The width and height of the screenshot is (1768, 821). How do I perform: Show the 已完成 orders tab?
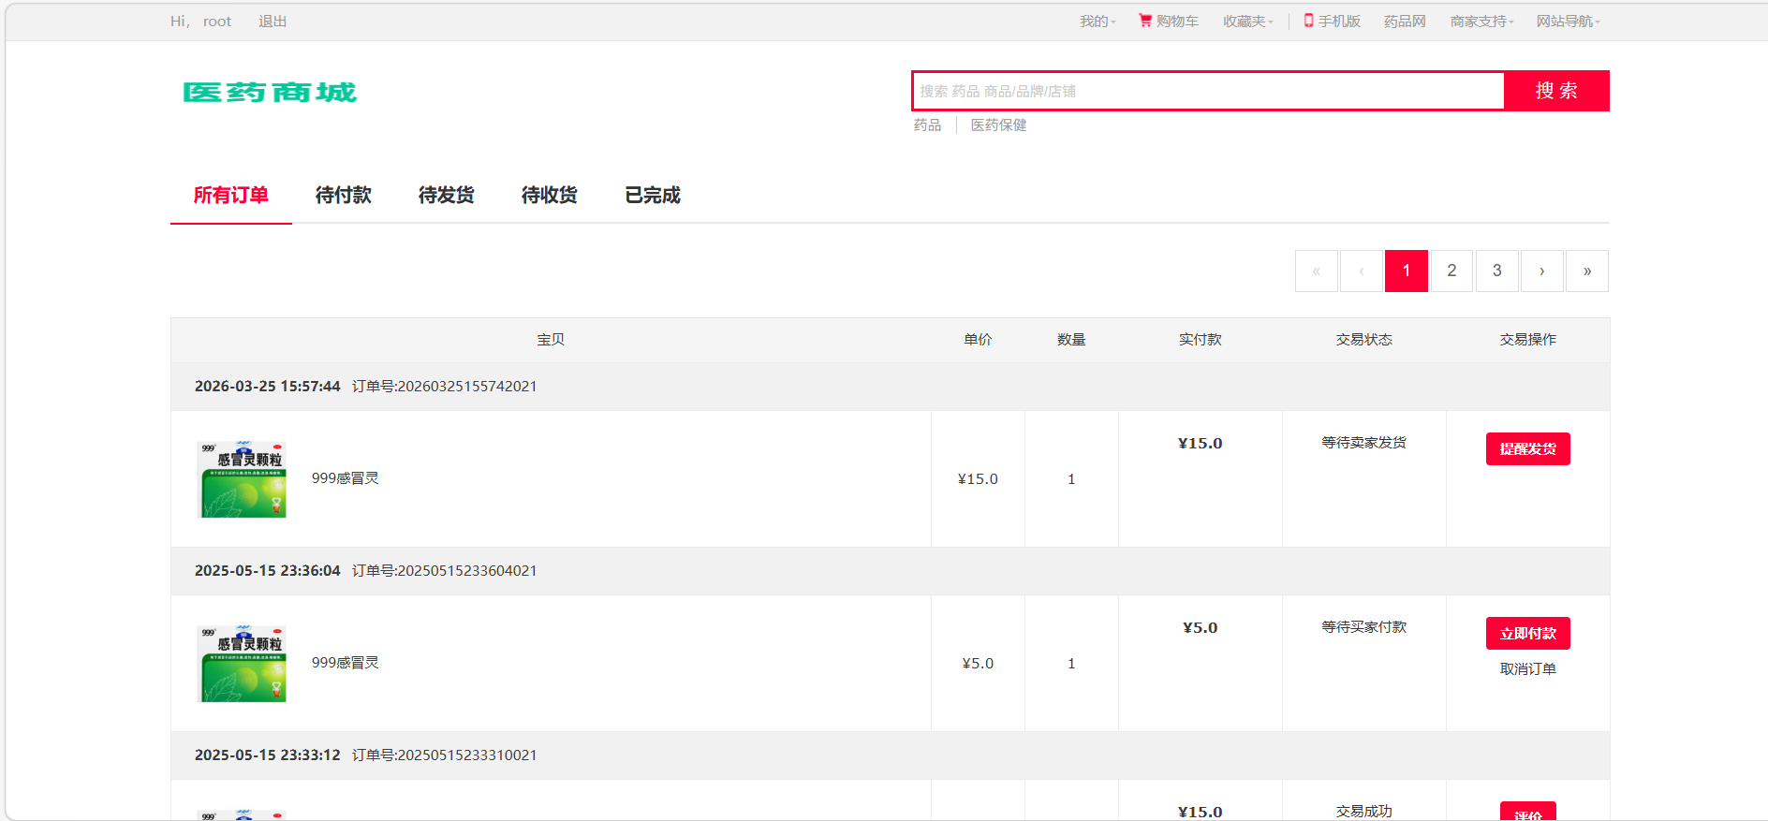[653, 195]
